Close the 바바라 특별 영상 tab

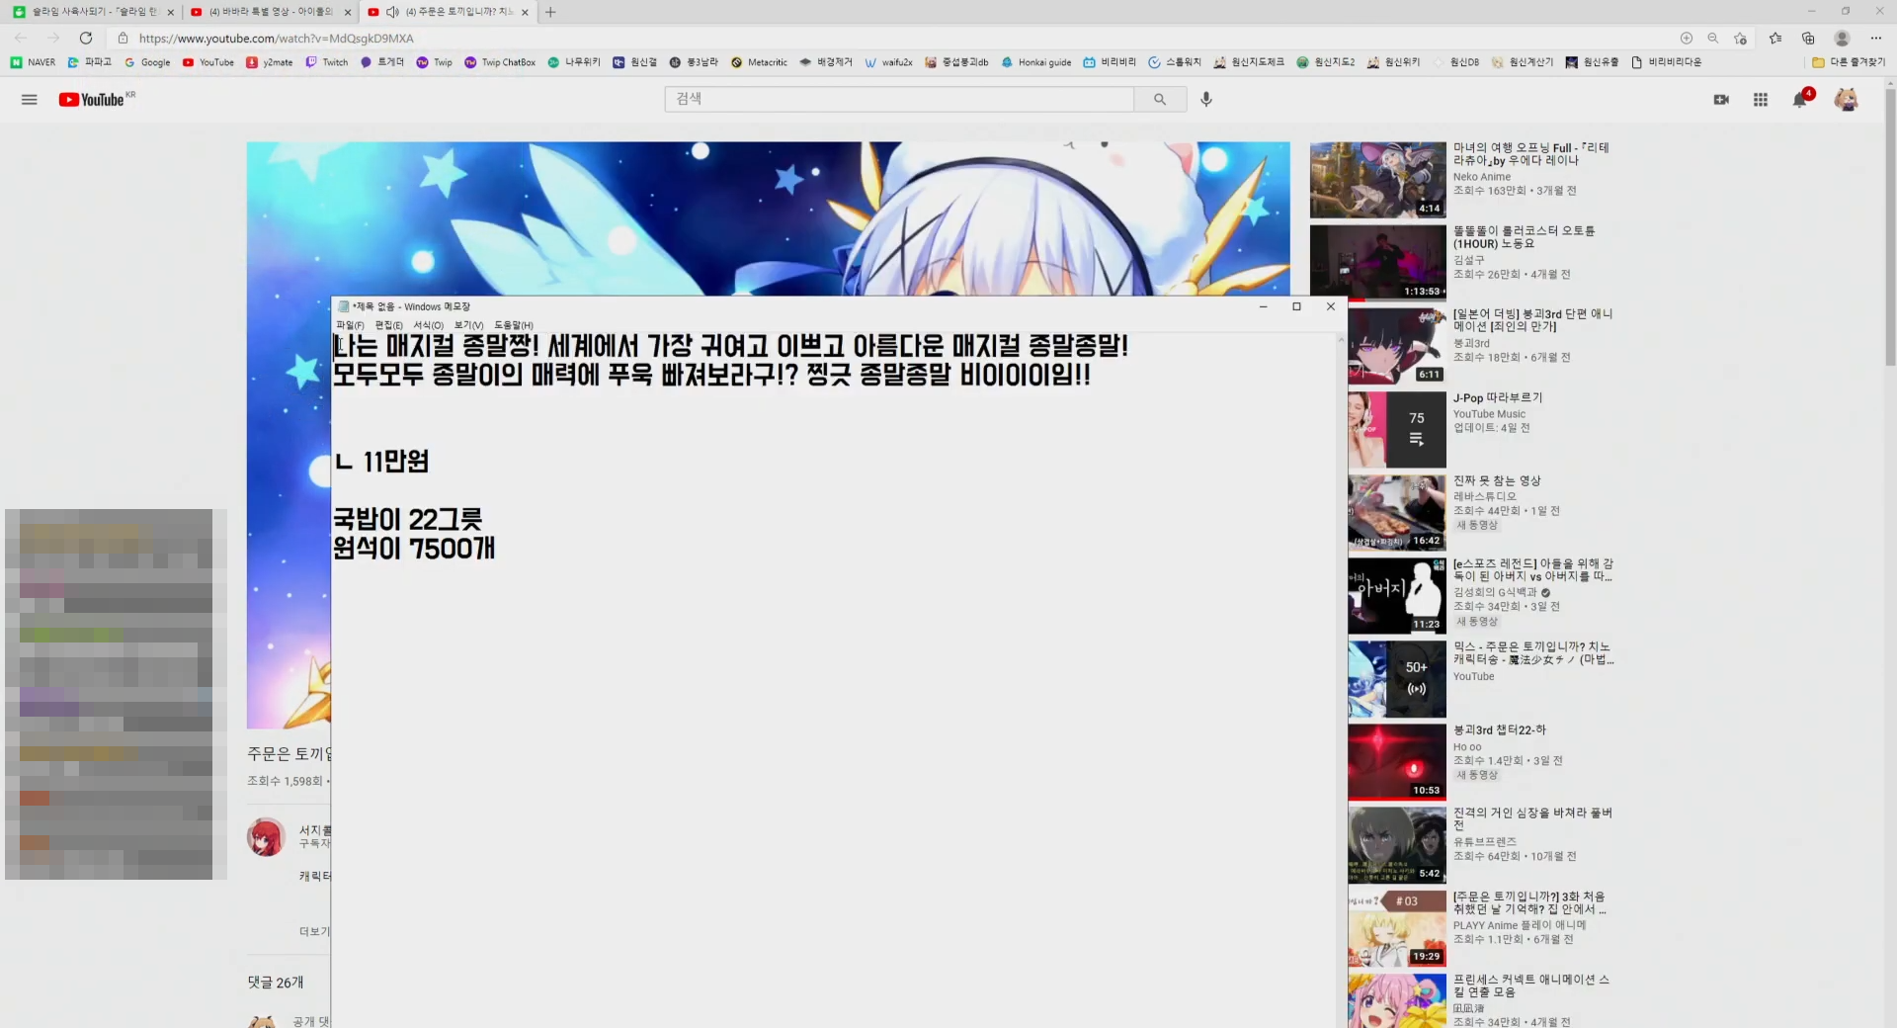pyautogui.click(x=347, y=12)
